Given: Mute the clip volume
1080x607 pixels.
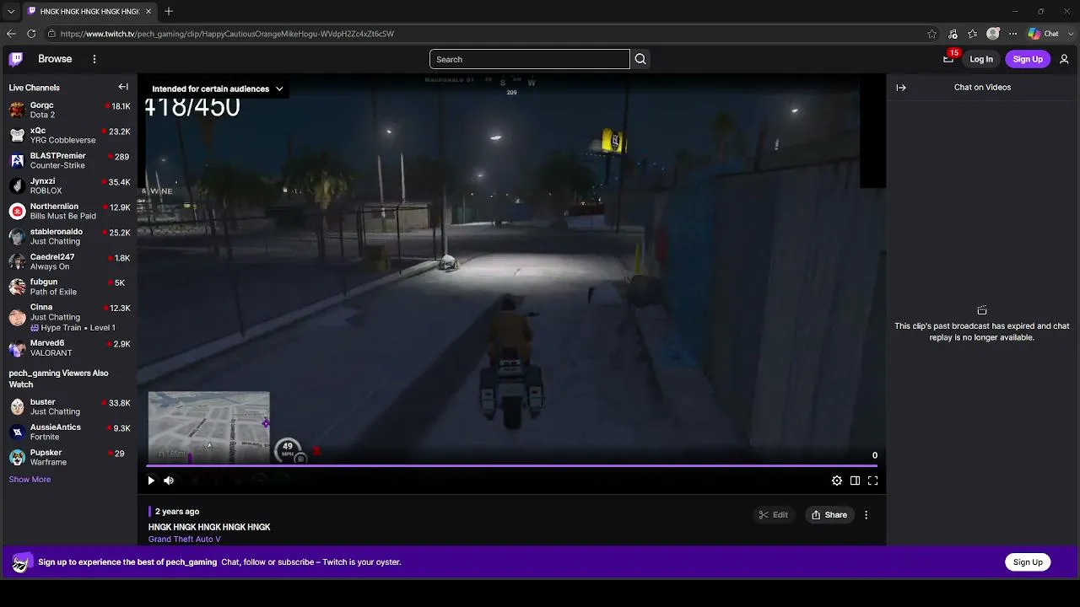Looking at the screenshot, I should [x=169, y=481].
